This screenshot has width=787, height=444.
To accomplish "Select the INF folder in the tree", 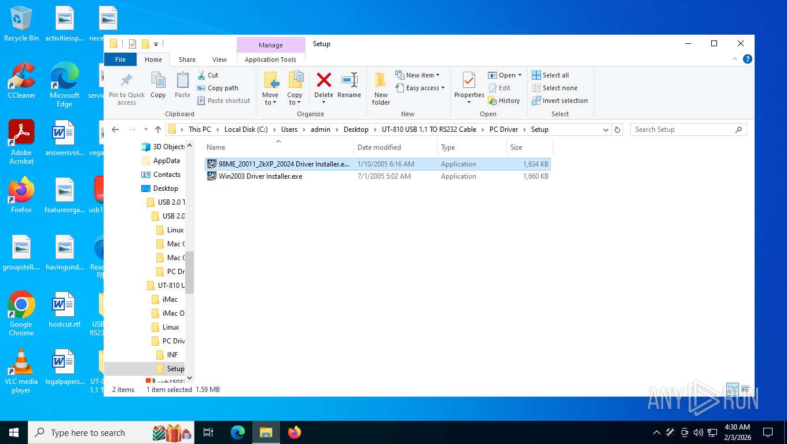I will pyautogui.click(x=172, y=355).
